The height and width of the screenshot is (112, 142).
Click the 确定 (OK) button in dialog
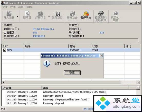click(72, 73)
